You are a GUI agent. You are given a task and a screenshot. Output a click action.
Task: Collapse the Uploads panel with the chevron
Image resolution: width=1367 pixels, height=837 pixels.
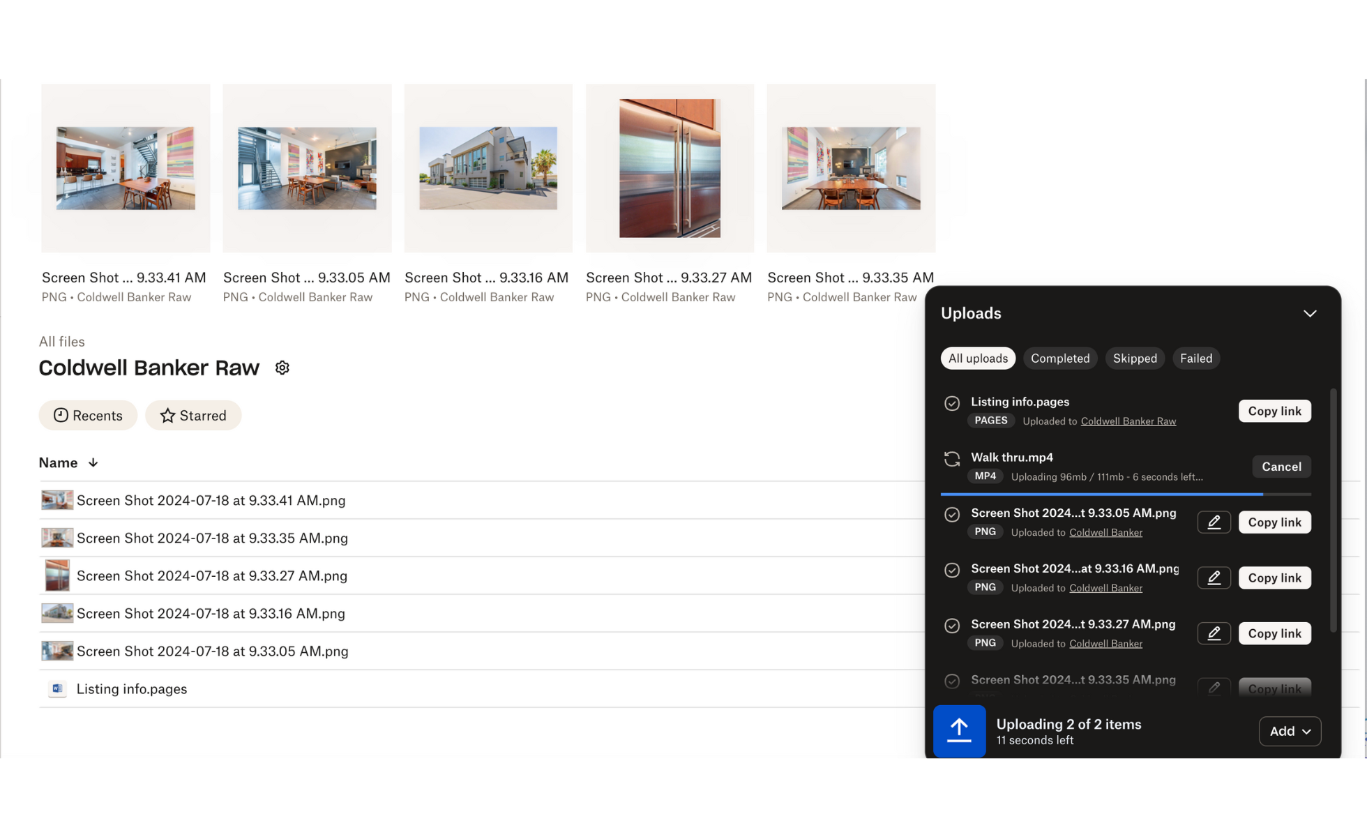[x=1309, y=313]
